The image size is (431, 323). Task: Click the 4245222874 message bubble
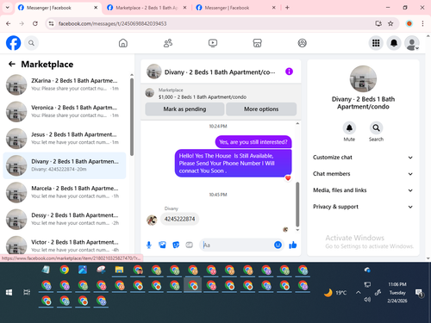pyautogui.click(x=179, y=219)
